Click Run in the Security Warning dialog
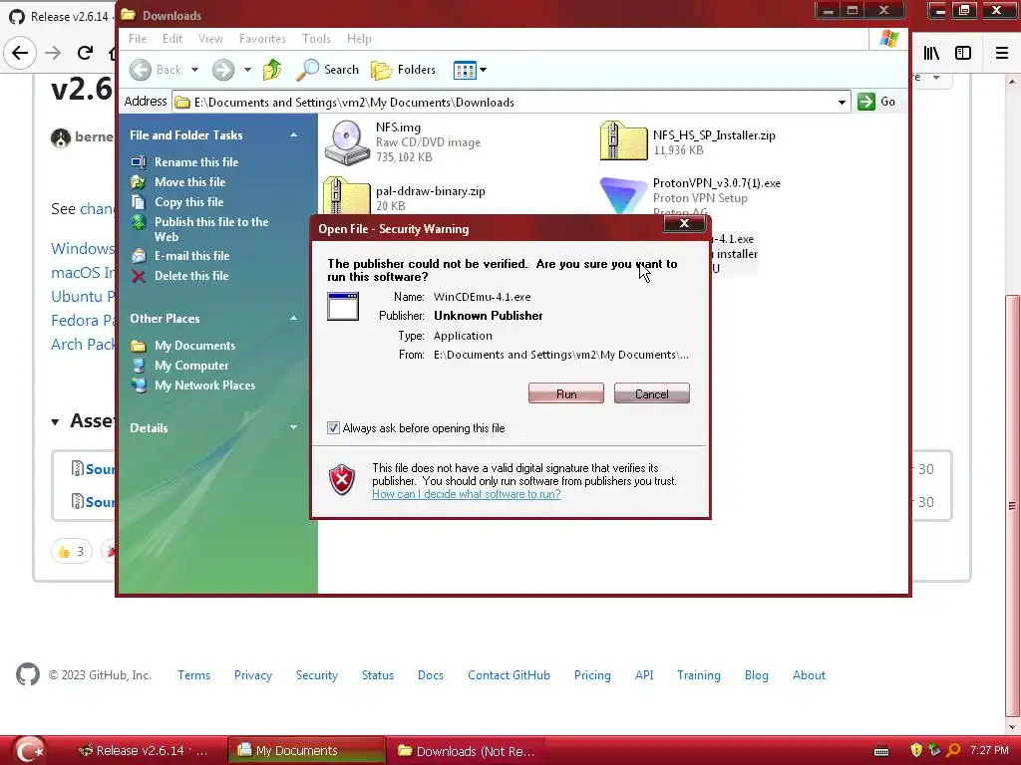 (566, 393)
